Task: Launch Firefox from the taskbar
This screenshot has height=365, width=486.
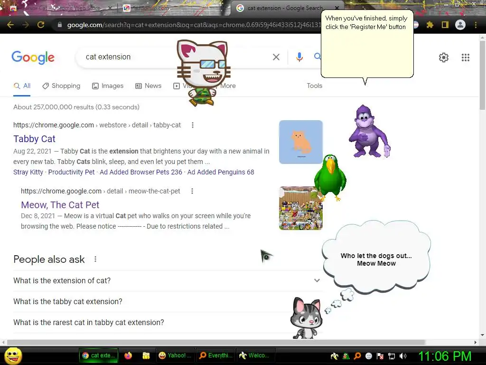Action: (x=128, y=355)
